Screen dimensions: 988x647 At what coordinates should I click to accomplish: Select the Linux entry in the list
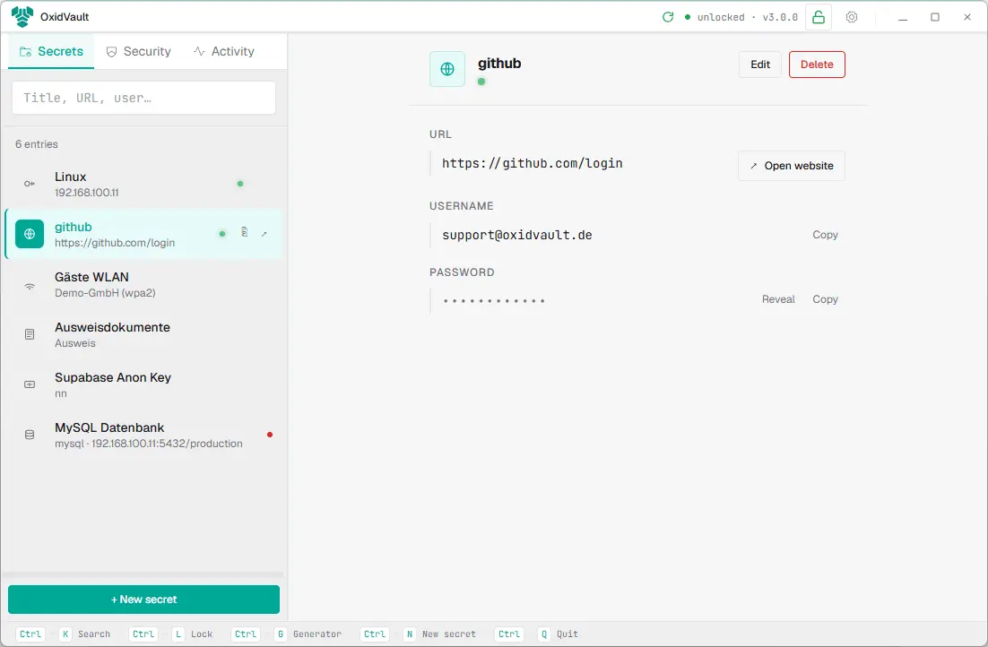click(x=143, y=184)
